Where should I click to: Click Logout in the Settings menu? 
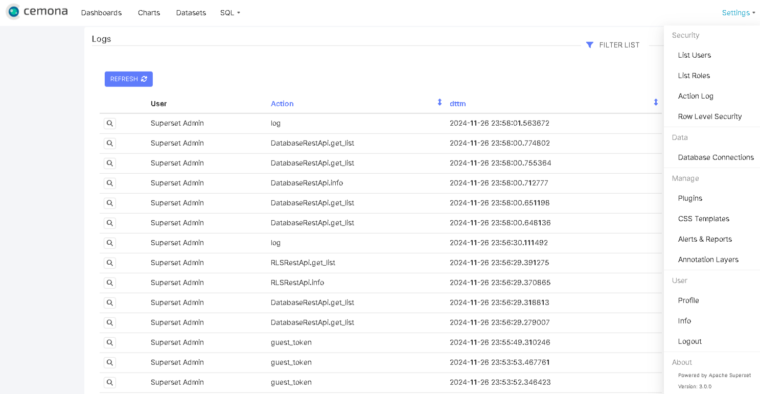pyautogui.click(x=689, y=341)
